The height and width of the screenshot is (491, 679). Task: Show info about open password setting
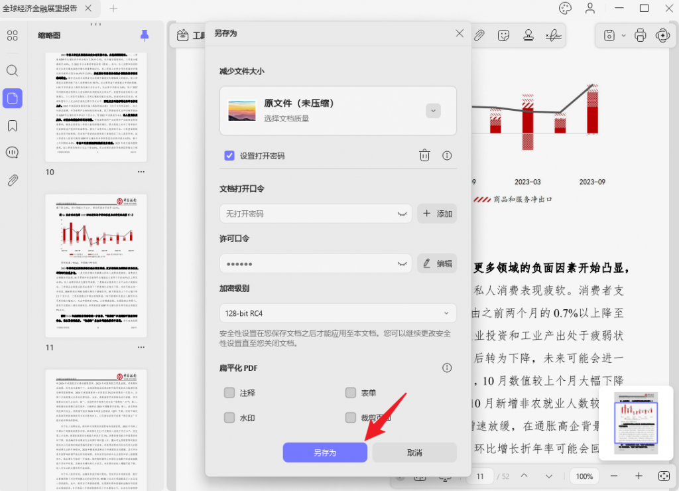tap(447, 155)
